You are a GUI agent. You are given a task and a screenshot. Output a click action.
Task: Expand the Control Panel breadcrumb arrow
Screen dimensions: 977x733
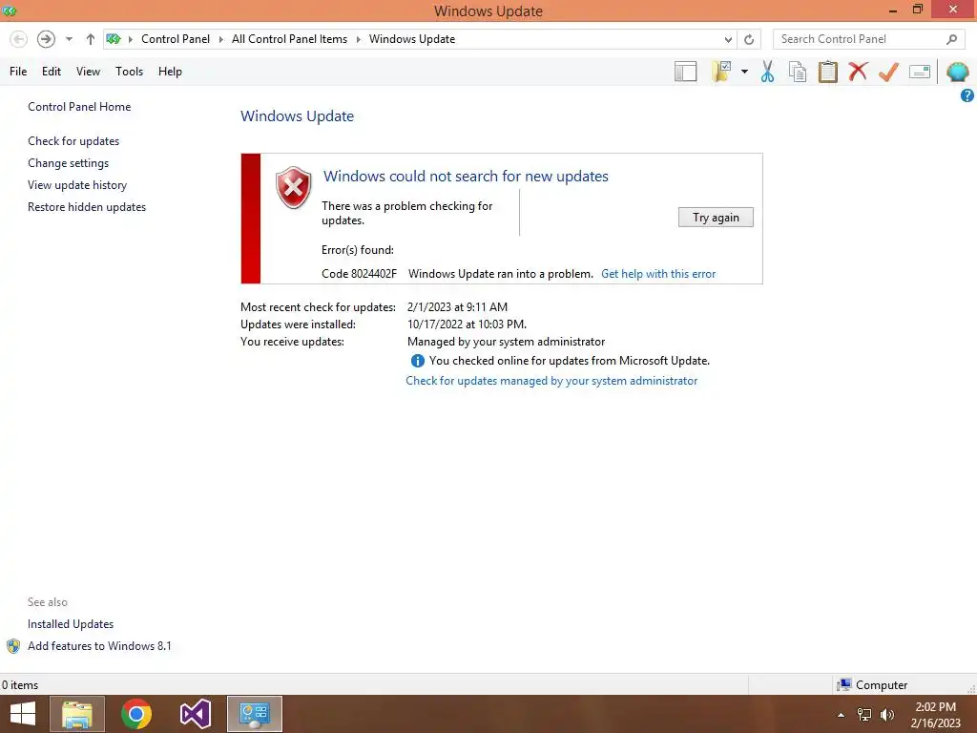pos(220,39)
